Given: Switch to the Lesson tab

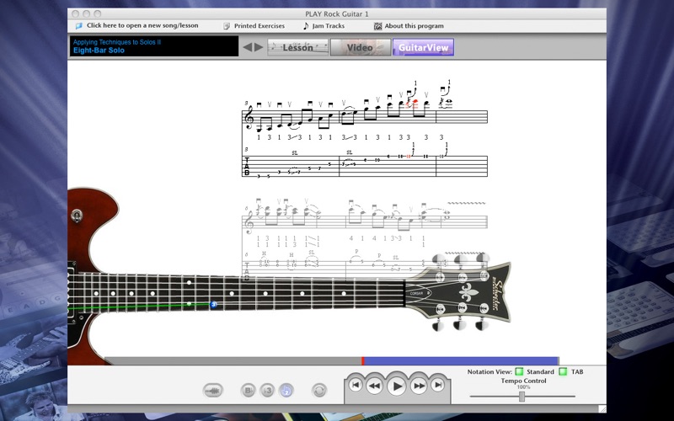Looking at the screenshot, I should 298,47.
